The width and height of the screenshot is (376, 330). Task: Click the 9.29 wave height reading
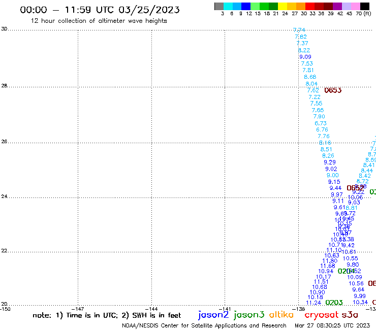(x=330, y=162)
